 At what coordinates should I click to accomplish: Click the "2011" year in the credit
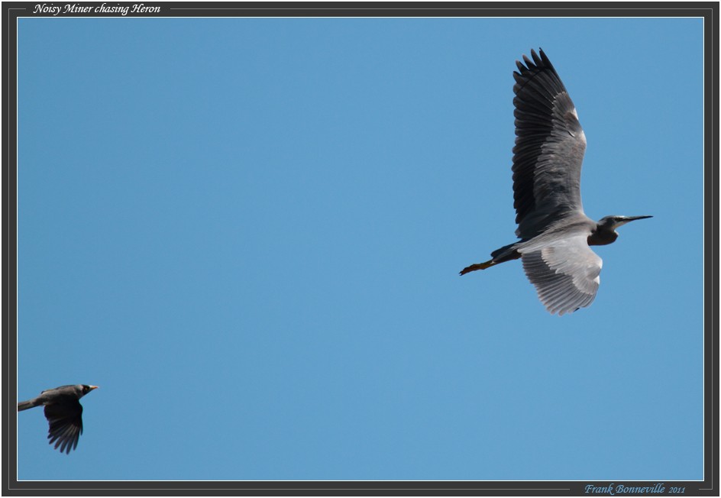tap(677, 490)
